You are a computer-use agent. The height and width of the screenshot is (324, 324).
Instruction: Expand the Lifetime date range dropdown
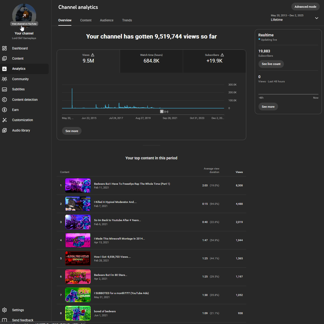(x=317, y=18)
